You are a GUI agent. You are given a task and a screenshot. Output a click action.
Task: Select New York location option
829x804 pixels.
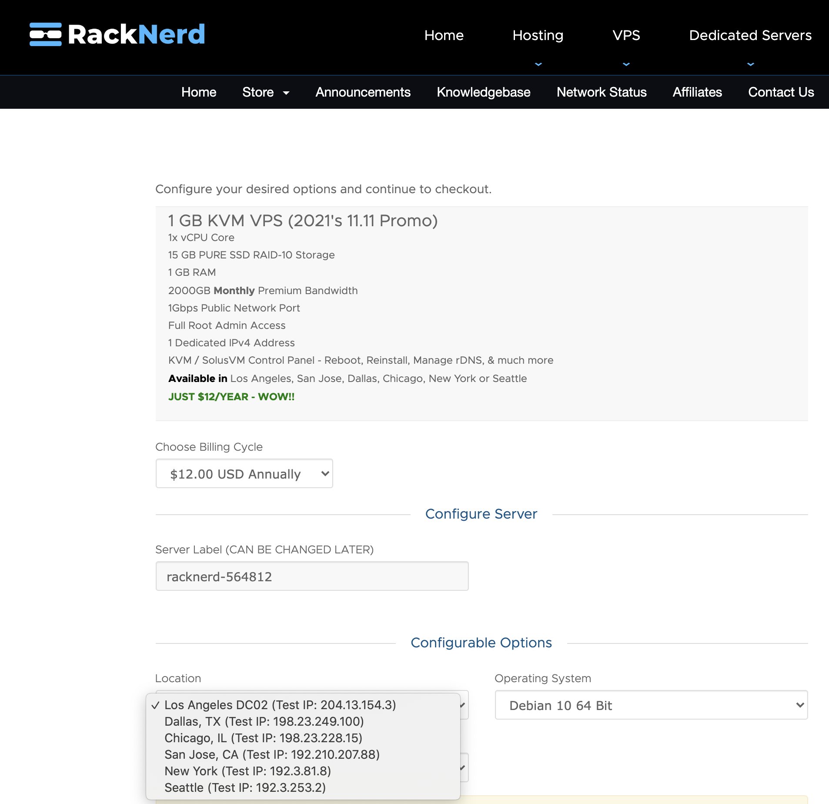pyautogui.click(x=303, y=771)
